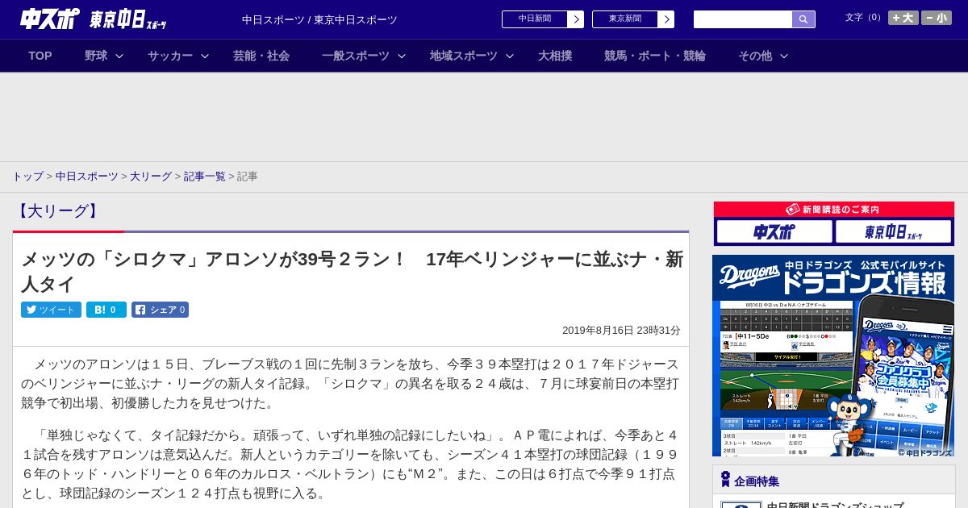
Task: Expand the 野球 dropdown chevron
Action: 119,56
